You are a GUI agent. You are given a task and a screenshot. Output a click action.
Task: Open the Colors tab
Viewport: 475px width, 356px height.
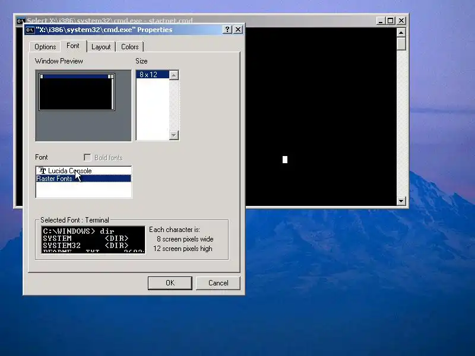point(129,47)
